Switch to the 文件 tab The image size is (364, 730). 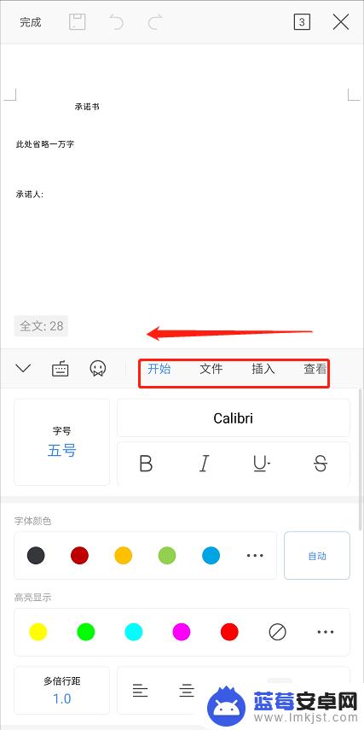[211, 369]
